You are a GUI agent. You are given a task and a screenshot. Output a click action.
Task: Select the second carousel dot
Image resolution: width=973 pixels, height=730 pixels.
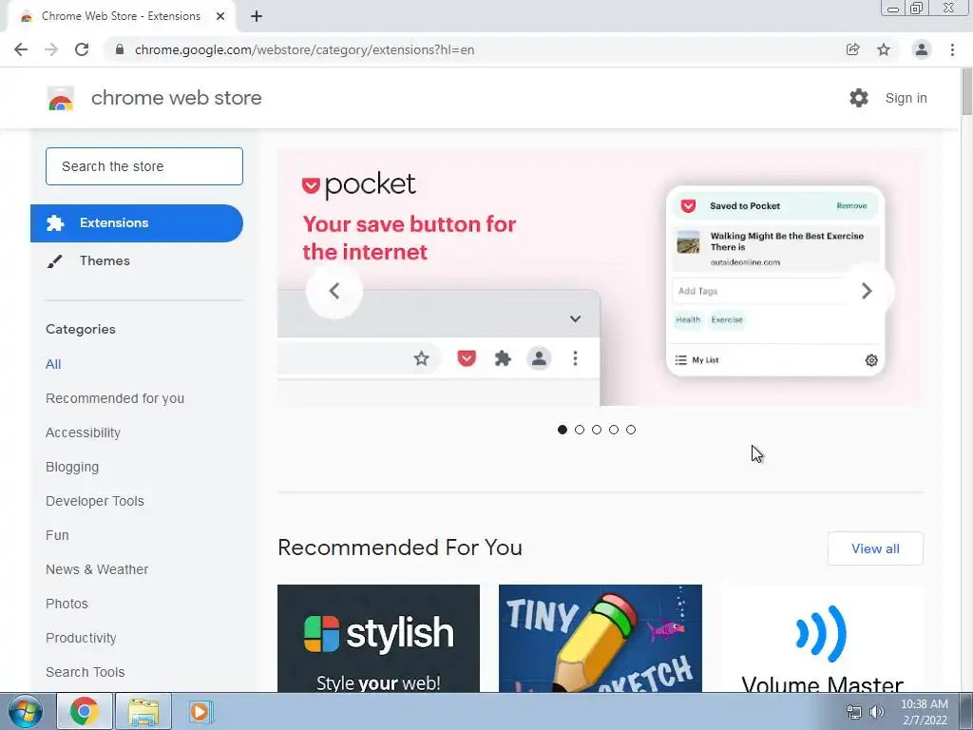point(580,430)
